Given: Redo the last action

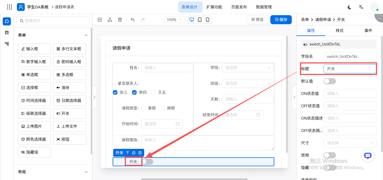Looking at the screenshot, I should [x=143, y=20].
